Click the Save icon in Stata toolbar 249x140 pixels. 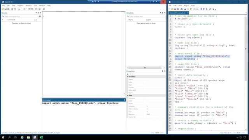pyautogui.click(x=5, y=9)
